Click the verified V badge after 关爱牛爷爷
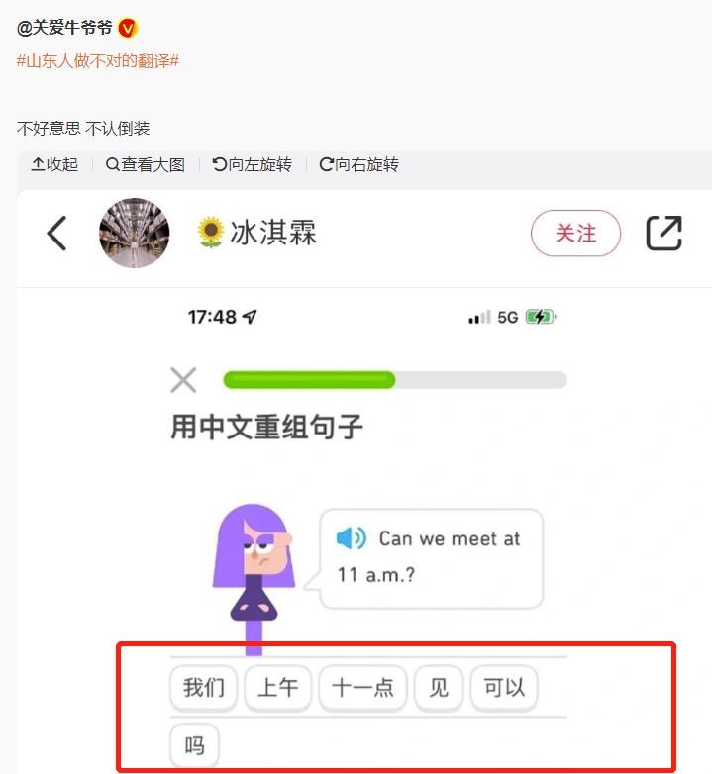Viewport: 712px width, 774px height. [x=128, y=28]
